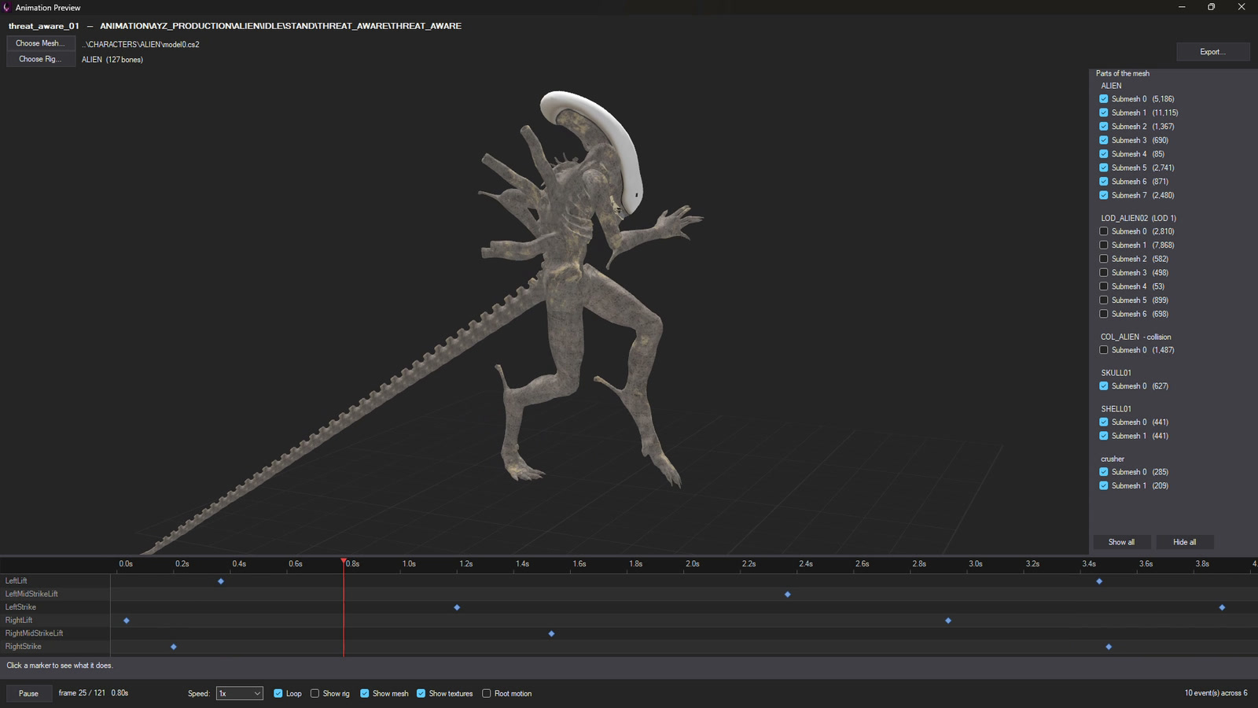Uncheck ALIEN Submesh 3 (690)

[x=1104, y=140]
